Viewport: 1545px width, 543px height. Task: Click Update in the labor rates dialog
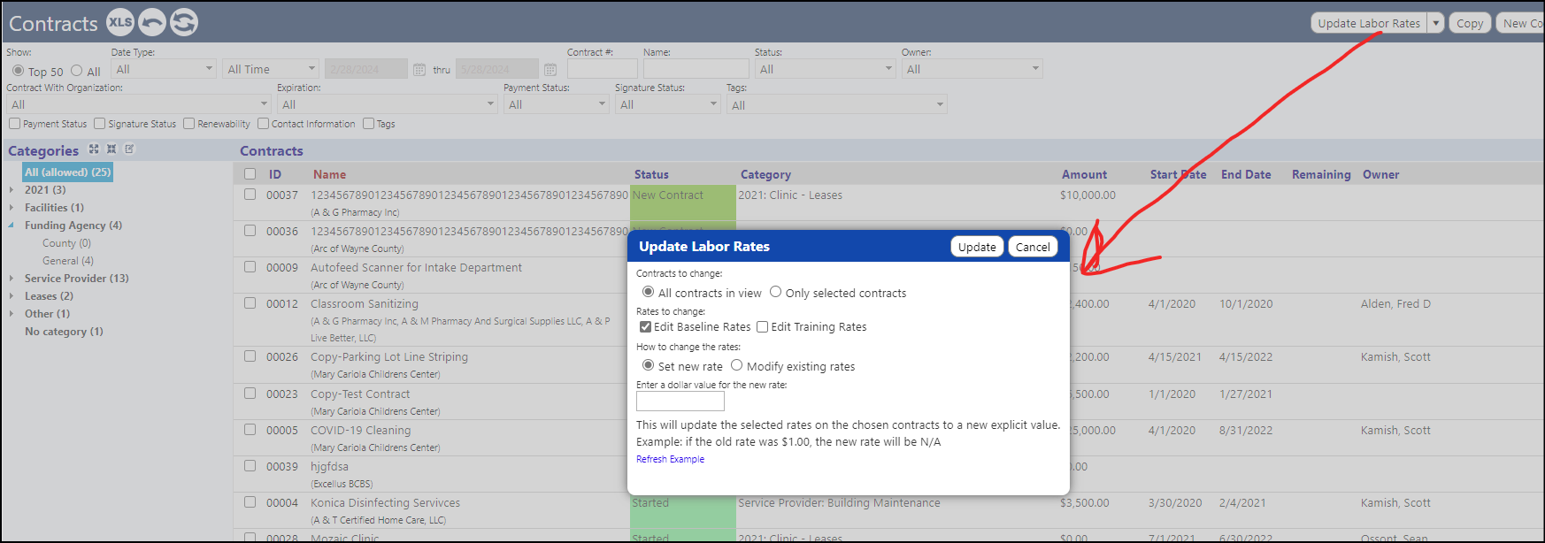pyautogui.click(x=977, y=247)
